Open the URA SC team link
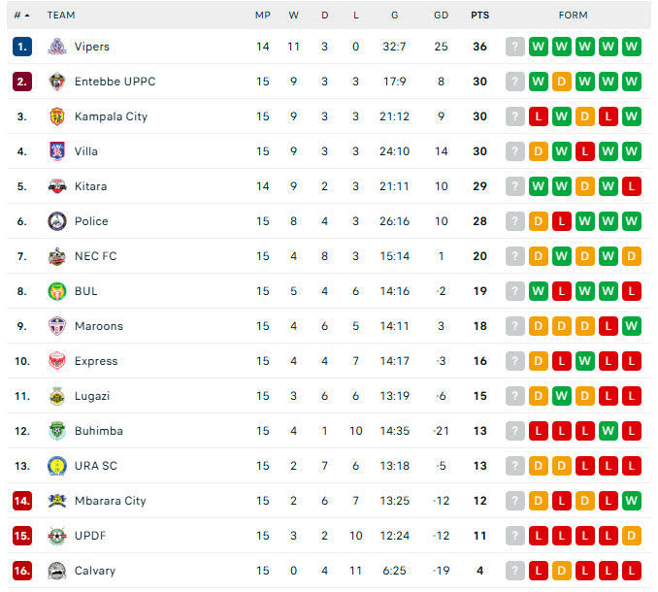The width and height of the screenshot is (658, 592). coord(96,466)
